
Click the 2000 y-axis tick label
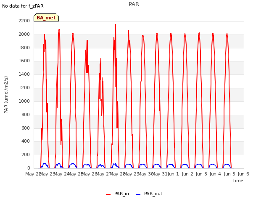point(24,34)
